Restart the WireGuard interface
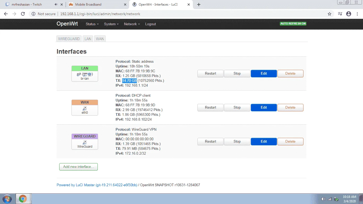The image size is (363, 204). 210,142
